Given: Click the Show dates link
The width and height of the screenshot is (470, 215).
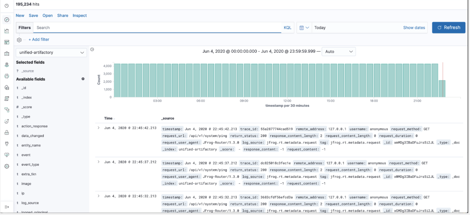Looking at the screenshot, I should coord(414,28).
